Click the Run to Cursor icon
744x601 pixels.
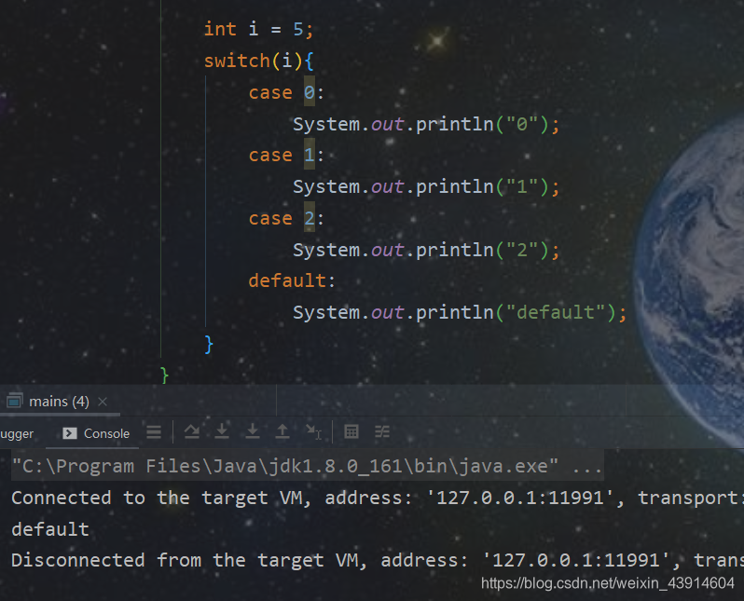click(313, 431)
